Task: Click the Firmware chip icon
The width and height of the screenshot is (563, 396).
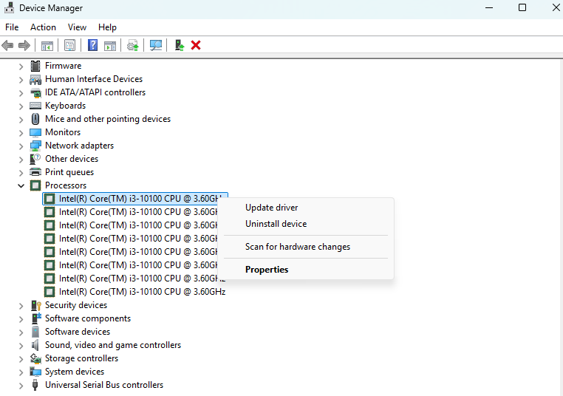Action: tap(35, 66)
